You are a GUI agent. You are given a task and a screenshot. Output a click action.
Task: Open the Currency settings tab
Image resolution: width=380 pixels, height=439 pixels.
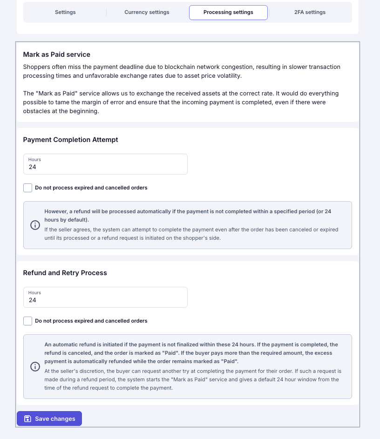[147, 12]
